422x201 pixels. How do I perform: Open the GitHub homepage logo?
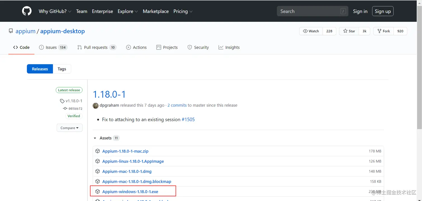27,11
